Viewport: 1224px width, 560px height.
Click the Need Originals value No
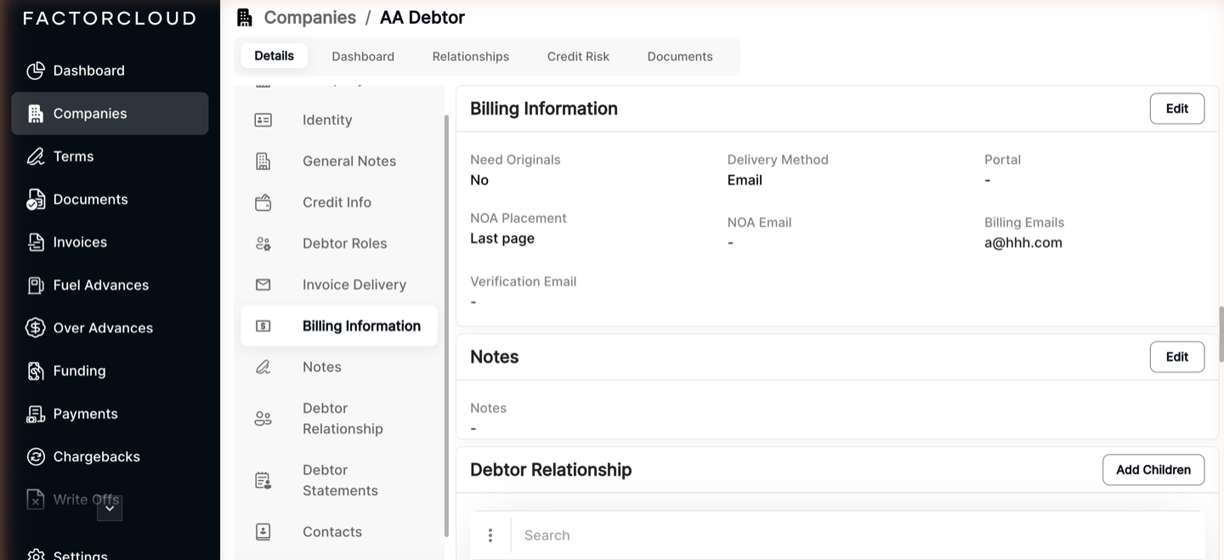(x=479, y=180)
